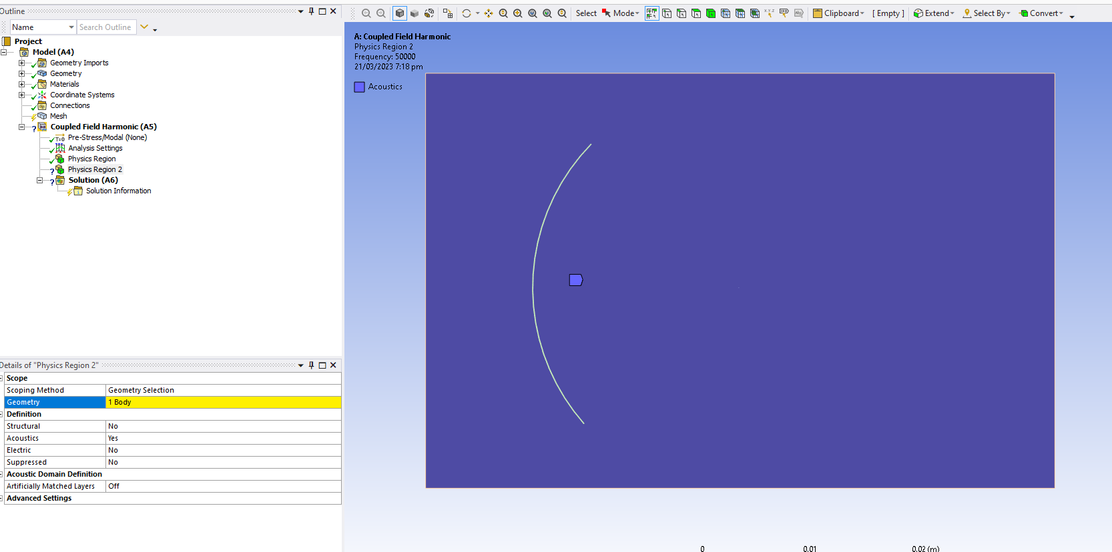The image size is (1112, 552).
Task: Open the Rotate tool dropdown arrow
Action: pos(477,13)
